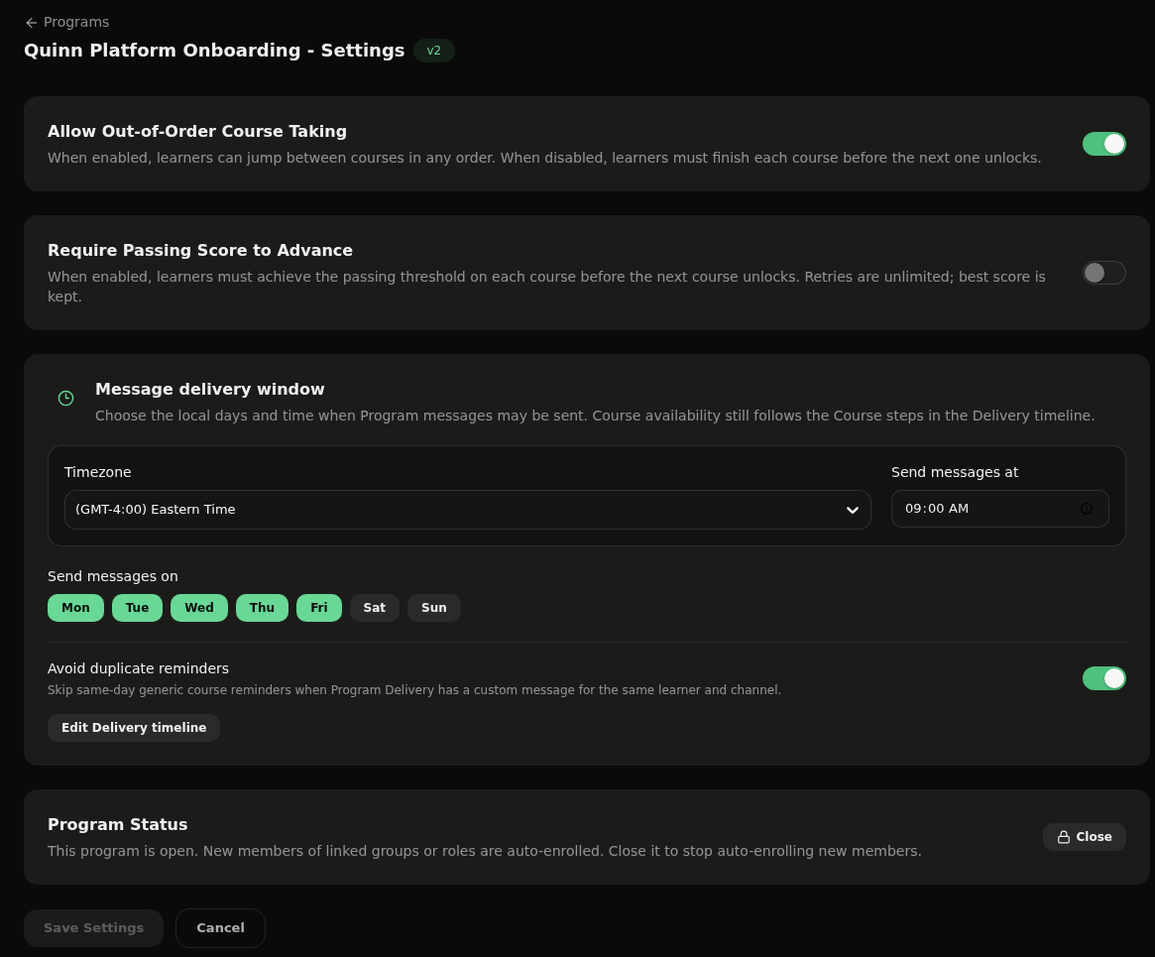This screenshot has width=1155, height=957.
Task: Cancel the settings changes
Action: coord(220,928)
